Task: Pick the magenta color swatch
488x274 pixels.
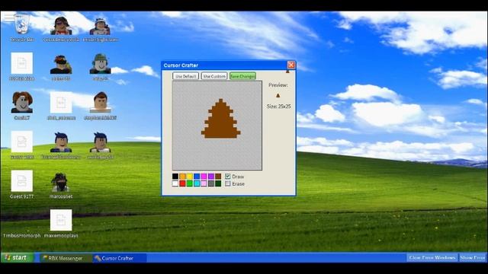Action: tap(204, 177)
